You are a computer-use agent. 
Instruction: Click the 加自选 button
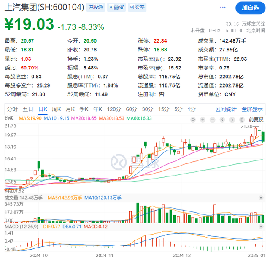[250, 8]
